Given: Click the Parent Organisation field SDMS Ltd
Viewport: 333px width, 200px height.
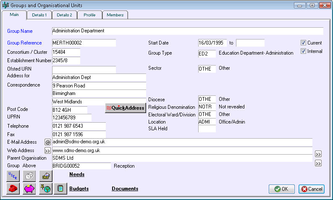Looking at the screenshot, I should pyautogui.click(x=182, y=158).
